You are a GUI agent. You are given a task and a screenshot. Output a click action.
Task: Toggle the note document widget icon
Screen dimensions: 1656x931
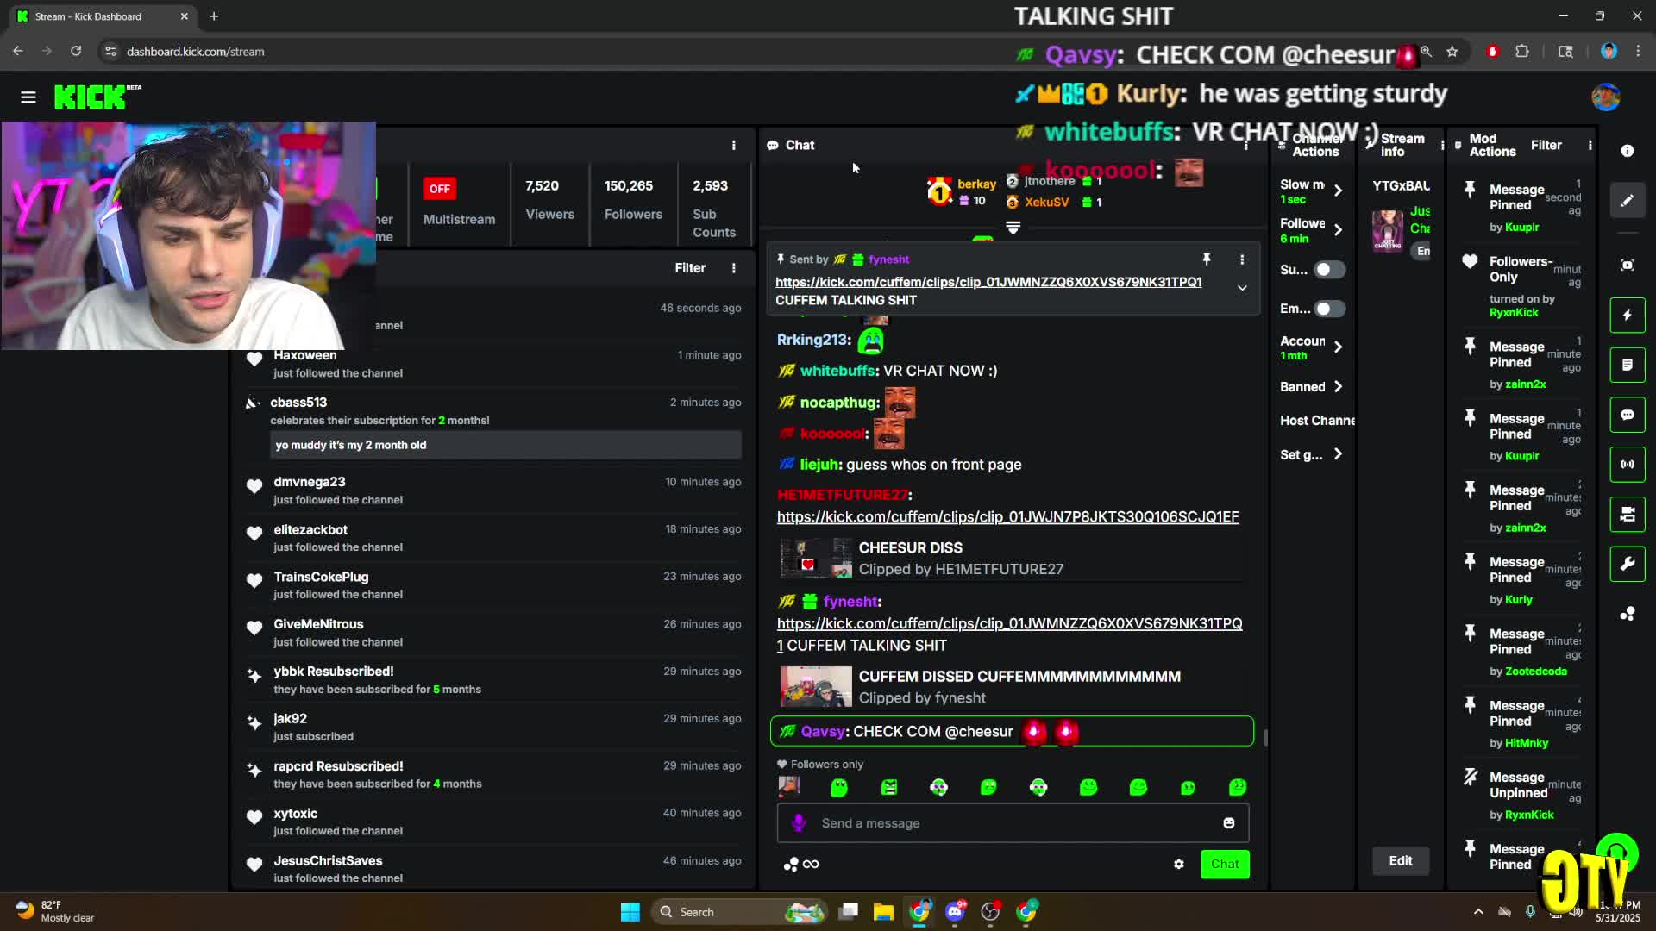click(x=1627, y=366)
